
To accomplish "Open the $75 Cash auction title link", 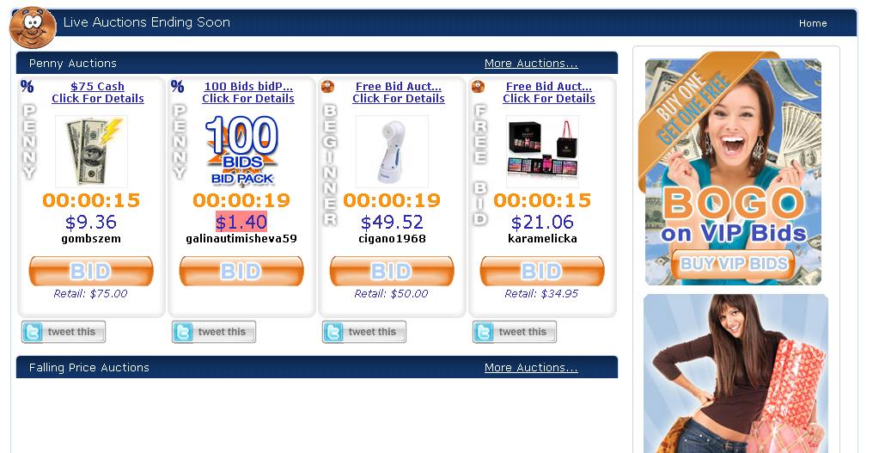I will [x=98, y=87].
